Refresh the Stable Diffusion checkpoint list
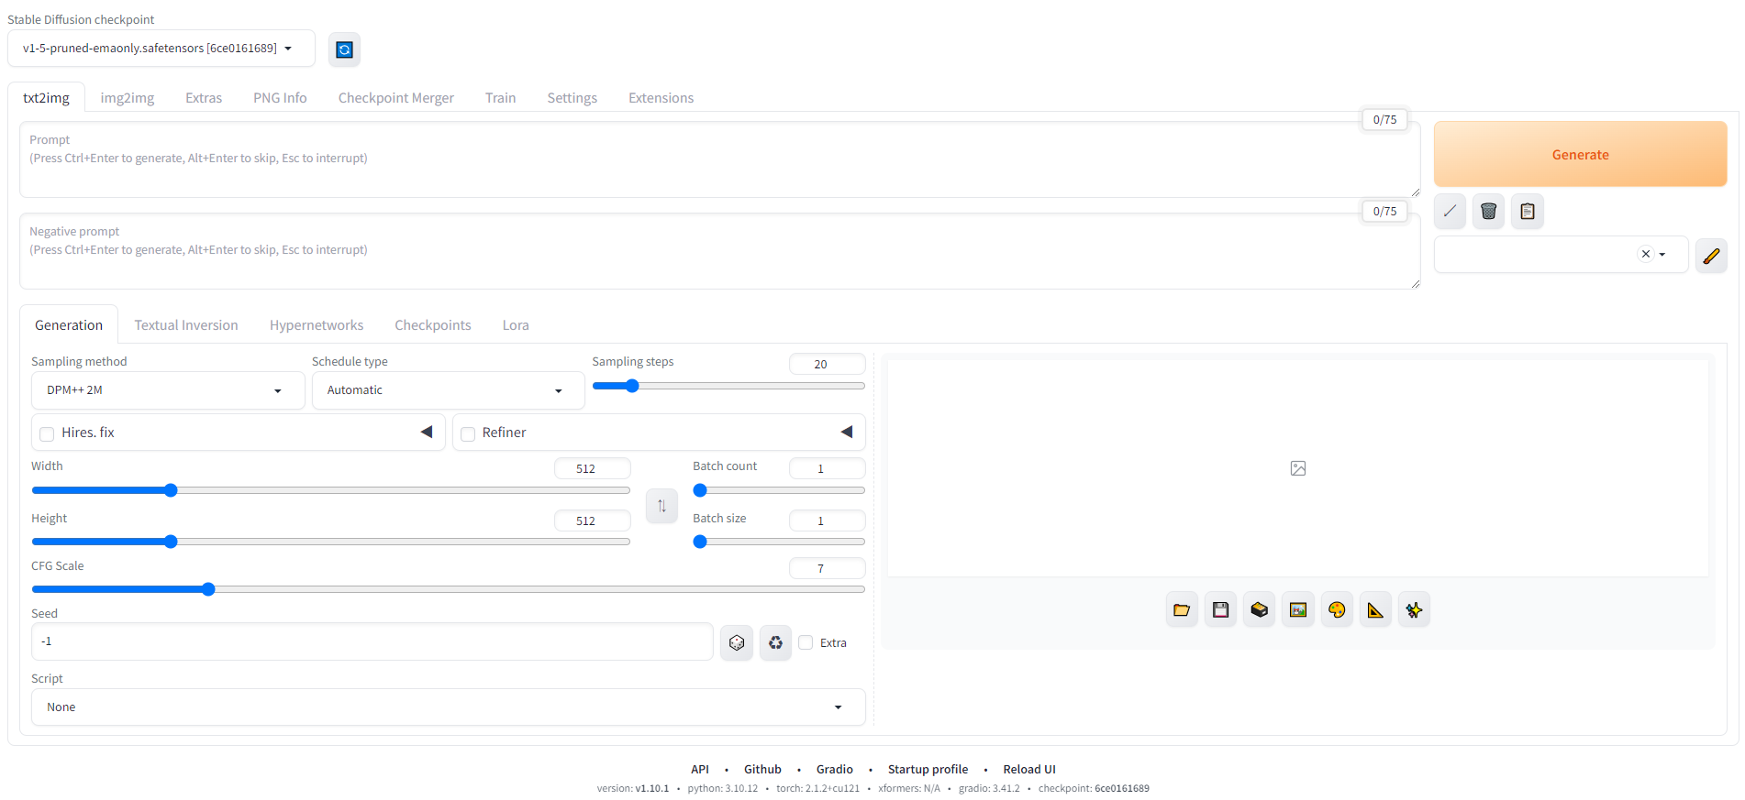The width and height of the screenshot is (1745, 800). (344, 49)
